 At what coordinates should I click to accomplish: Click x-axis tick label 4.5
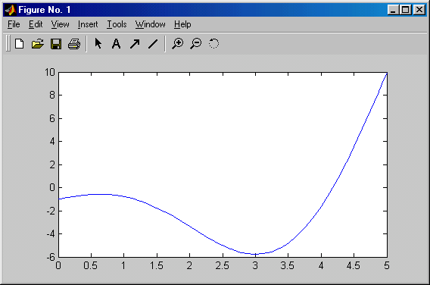pyautogui.click(x=354, y=266)
